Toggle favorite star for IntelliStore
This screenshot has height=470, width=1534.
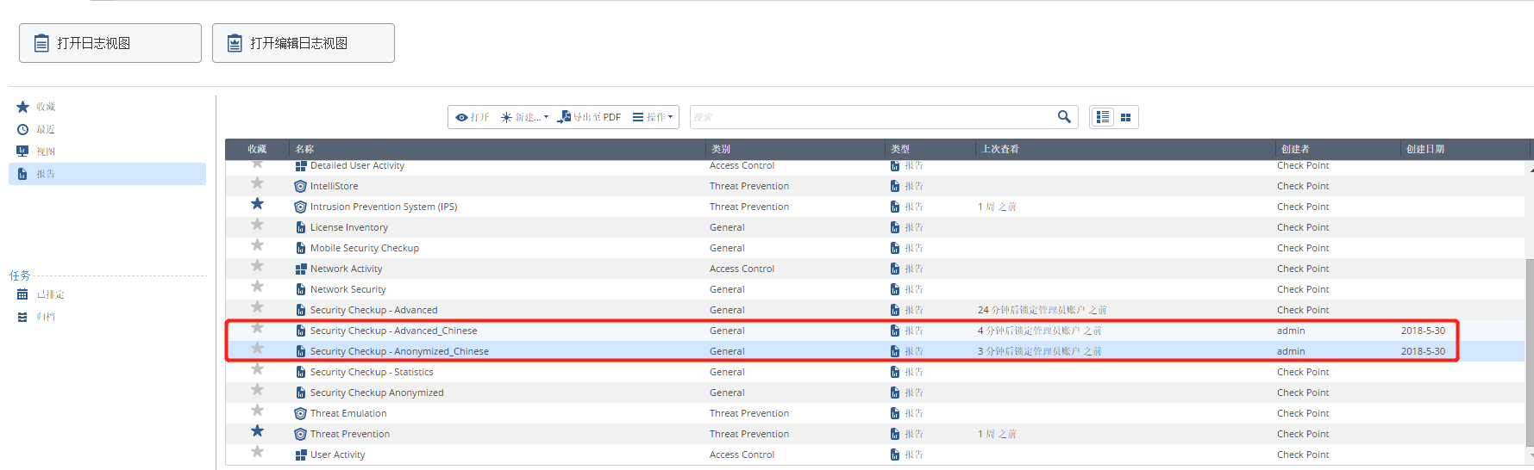pyautogui.click(x=257, y=183)
